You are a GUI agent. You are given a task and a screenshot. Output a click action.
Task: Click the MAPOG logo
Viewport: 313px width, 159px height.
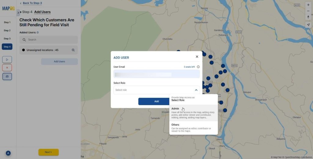click(8, 9)
